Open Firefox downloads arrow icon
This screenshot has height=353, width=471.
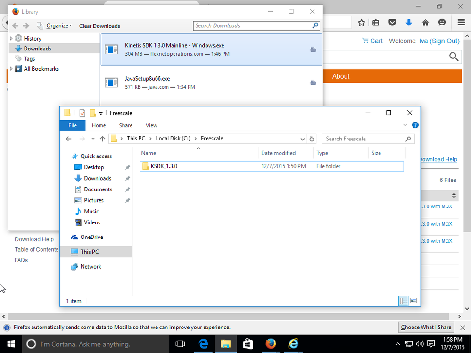408,23
